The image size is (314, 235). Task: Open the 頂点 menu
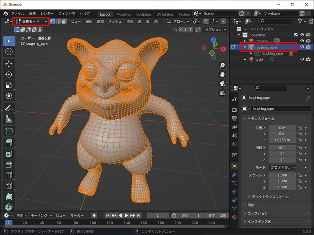(x=130, y=22)
